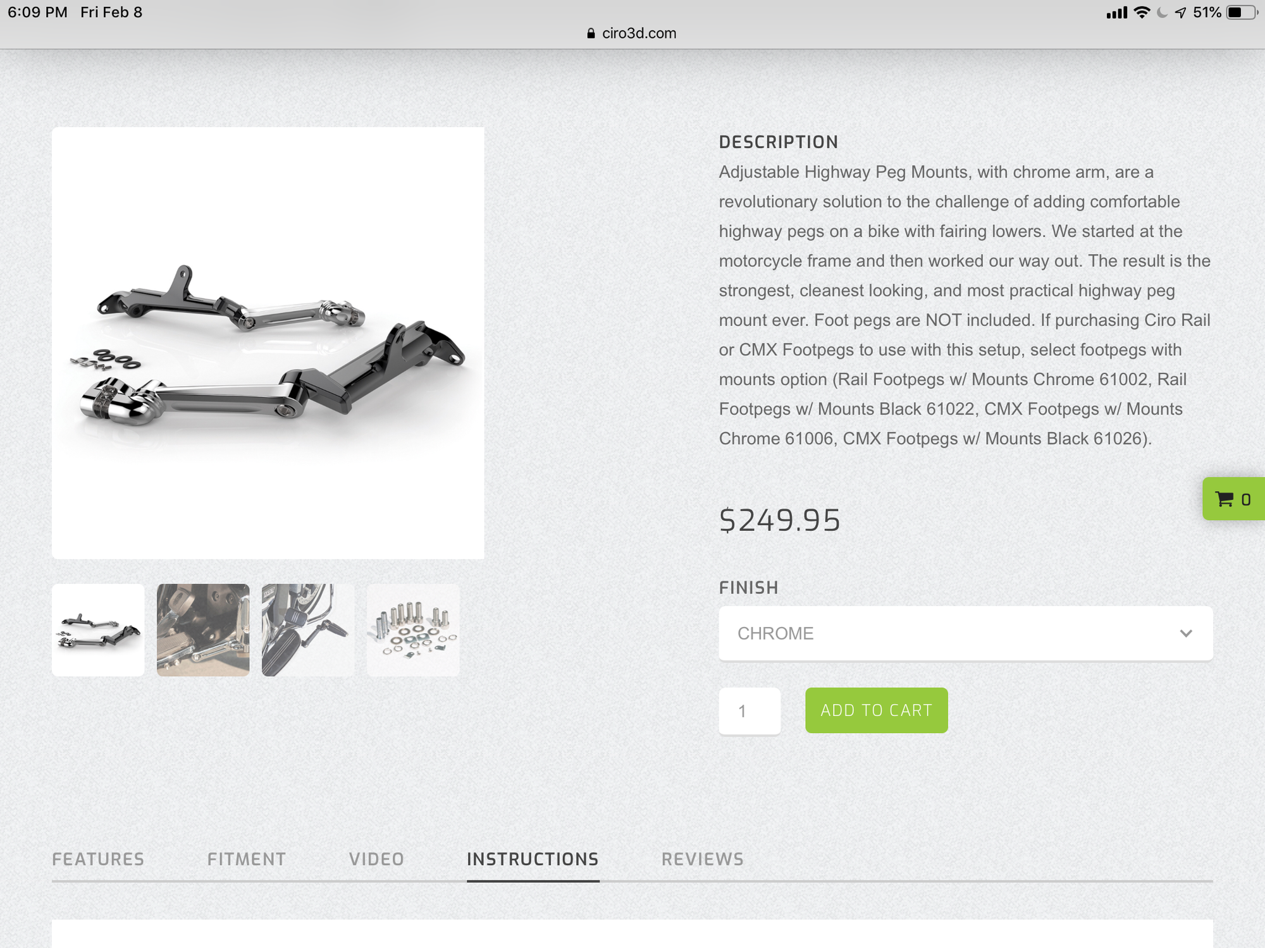Tap the battery icon in status bar
Screen dimensions: 1265x948
pyautogui.click(x=1242, y=13)
